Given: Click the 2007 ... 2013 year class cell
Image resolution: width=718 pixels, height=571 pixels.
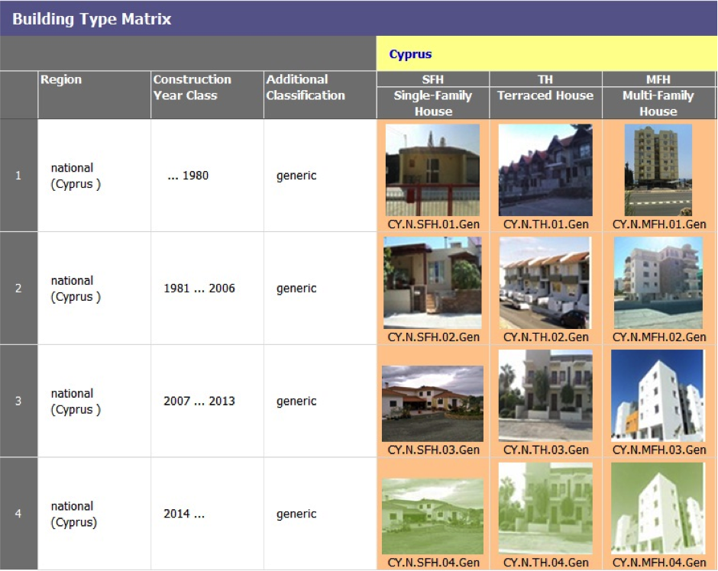Looking at the screenshot, I should point(199,401).
